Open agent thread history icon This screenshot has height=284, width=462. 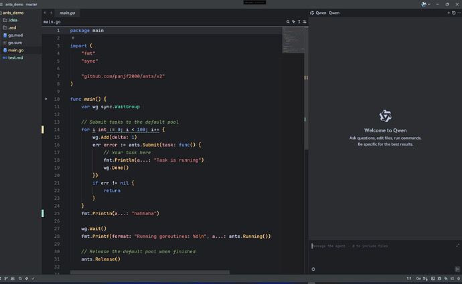point(454,13)
